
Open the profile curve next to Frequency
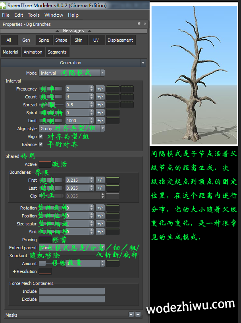tap(113, 89)
